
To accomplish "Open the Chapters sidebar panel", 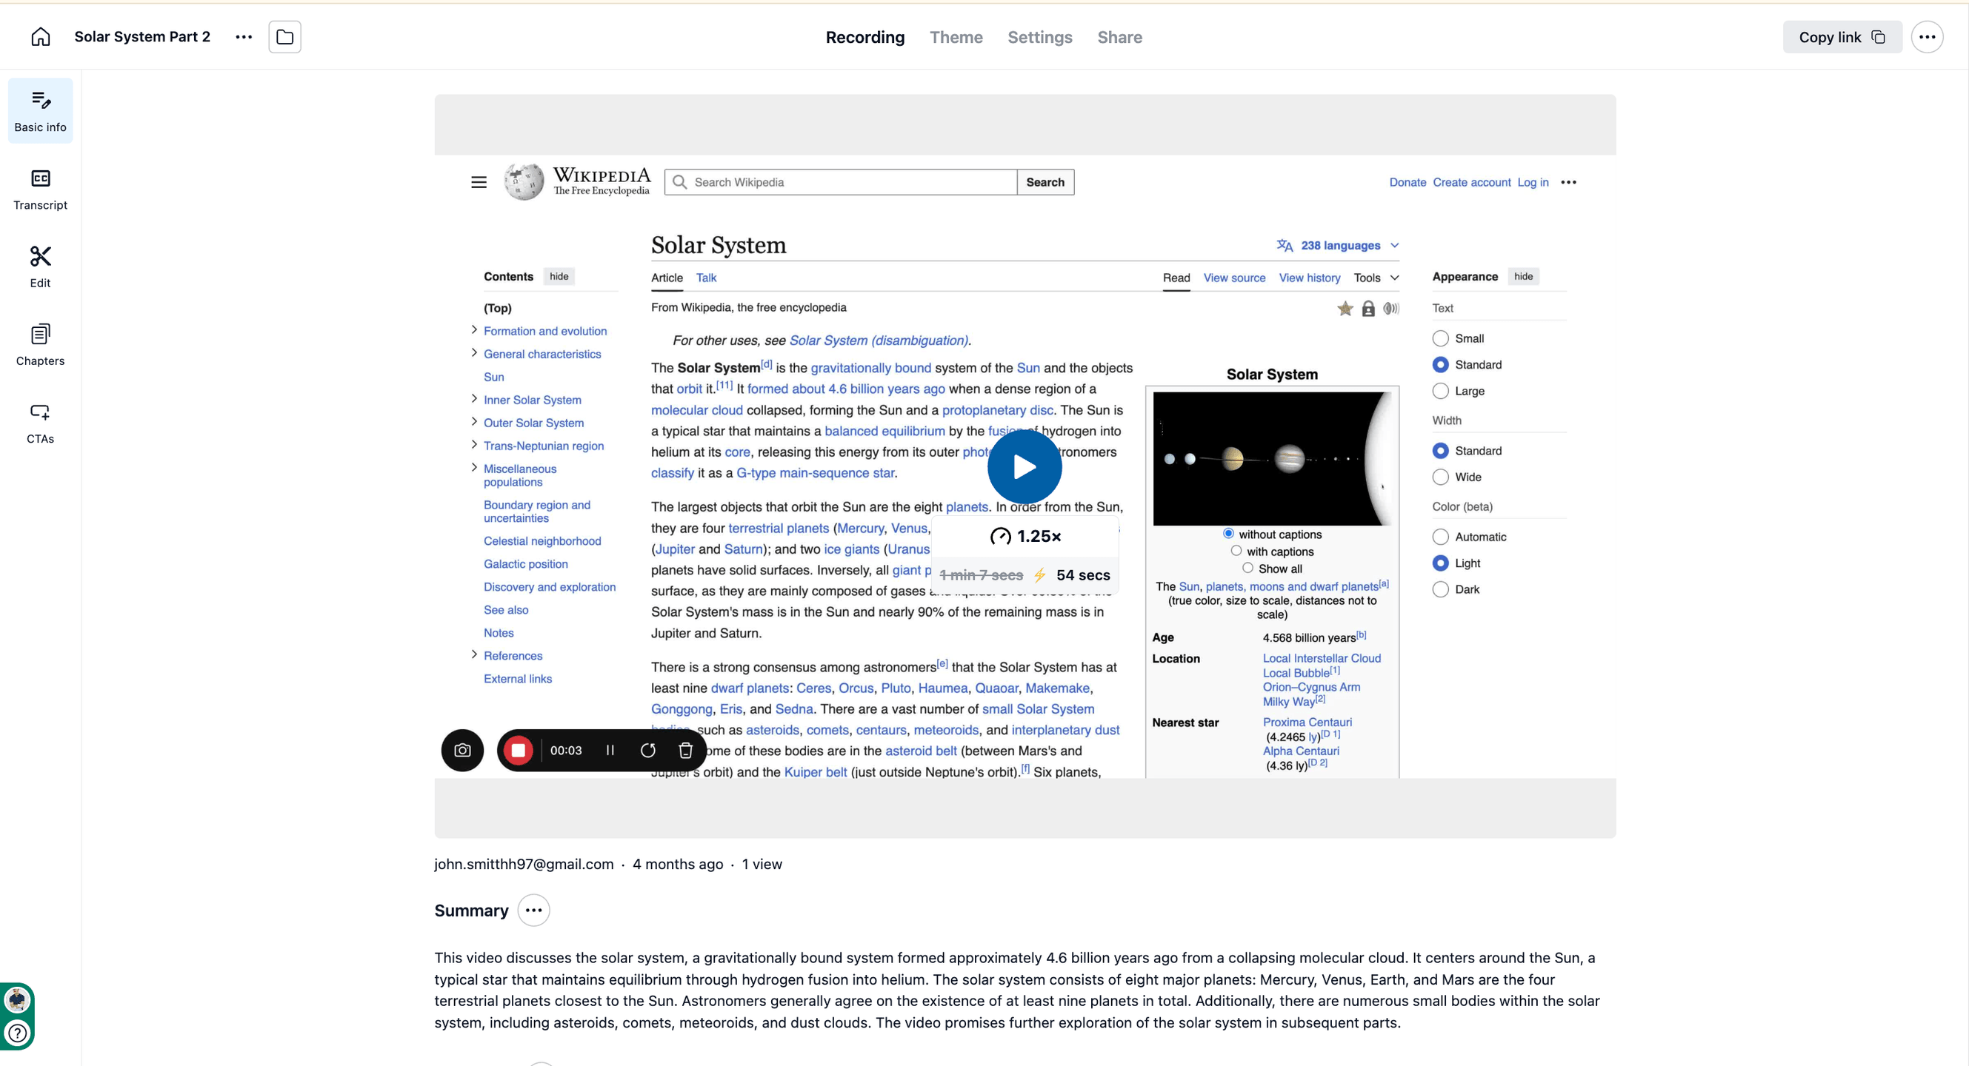I will pos(41,344).
